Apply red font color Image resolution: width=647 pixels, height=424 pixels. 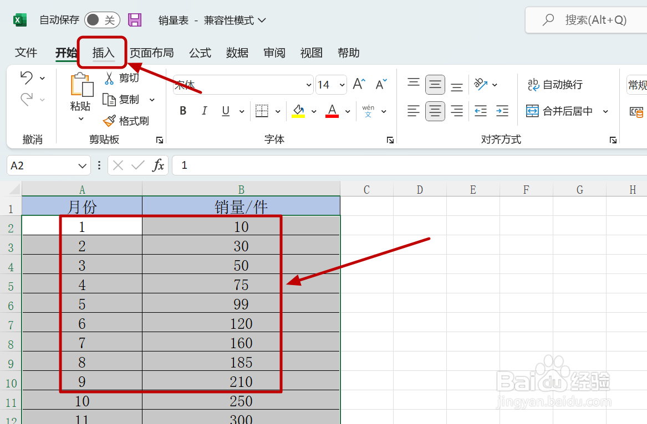click(x=332, y=111)
